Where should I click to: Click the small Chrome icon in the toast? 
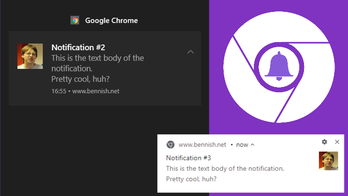170,144
